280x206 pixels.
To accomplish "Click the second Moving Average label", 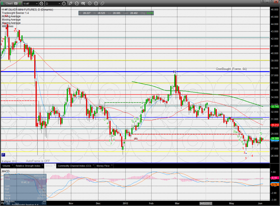I will [x=11, y=20].
